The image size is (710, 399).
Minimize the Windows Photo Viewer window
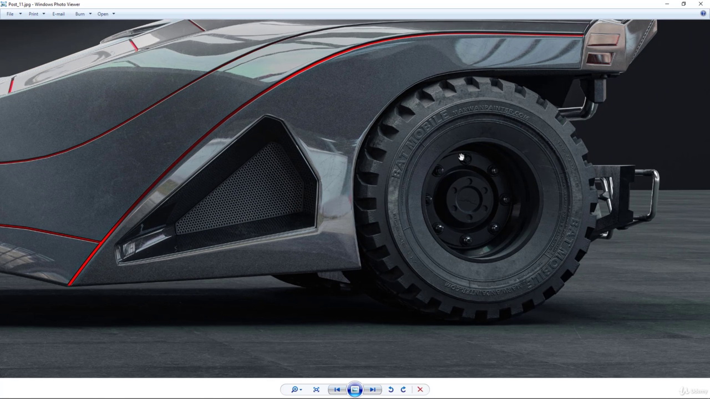(667, 4)
